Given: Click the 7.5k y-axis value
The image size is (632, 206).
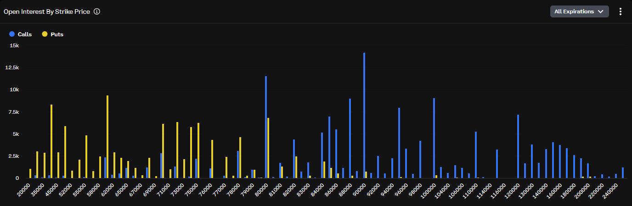Looking at the screenshot, I should coord(13,112).
